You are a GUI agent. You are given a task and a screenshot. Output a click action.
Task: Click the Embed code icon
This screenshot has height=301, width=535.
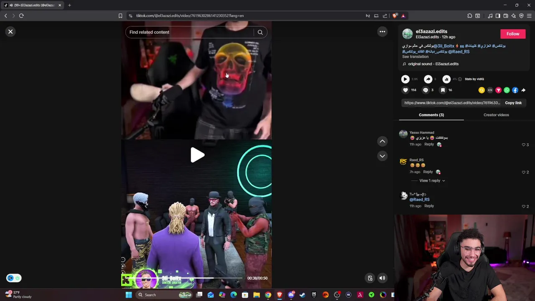pos(490,90)
